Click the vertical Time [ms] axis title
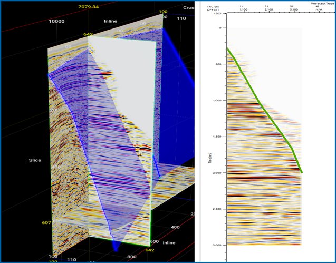The height and width of the screenshot is (263, 336). tap(210, 158)
